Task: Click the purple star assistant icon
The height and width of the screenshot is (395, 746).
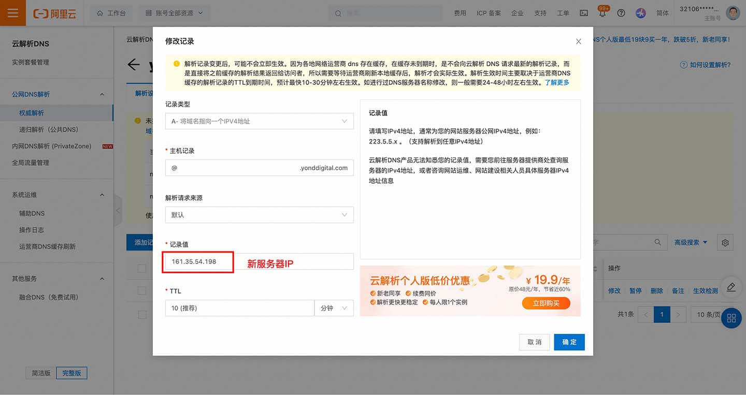Action: [641, 13]
